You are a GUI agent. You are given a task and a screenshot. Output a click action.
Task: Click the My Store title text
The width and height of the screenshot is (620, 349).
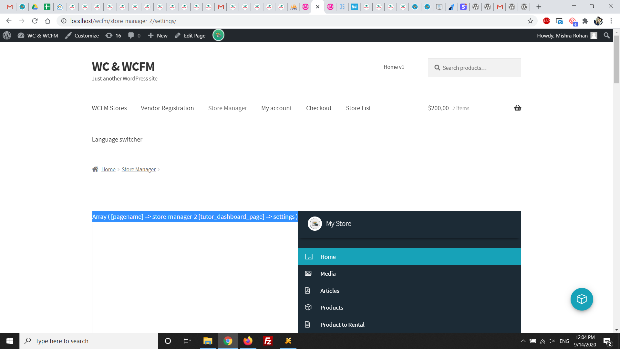[x=338, y=224]
